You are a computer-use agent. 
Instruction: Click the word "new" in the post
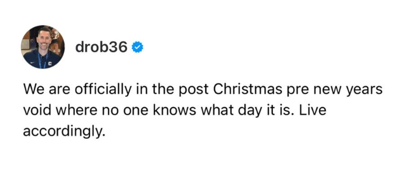330,91
